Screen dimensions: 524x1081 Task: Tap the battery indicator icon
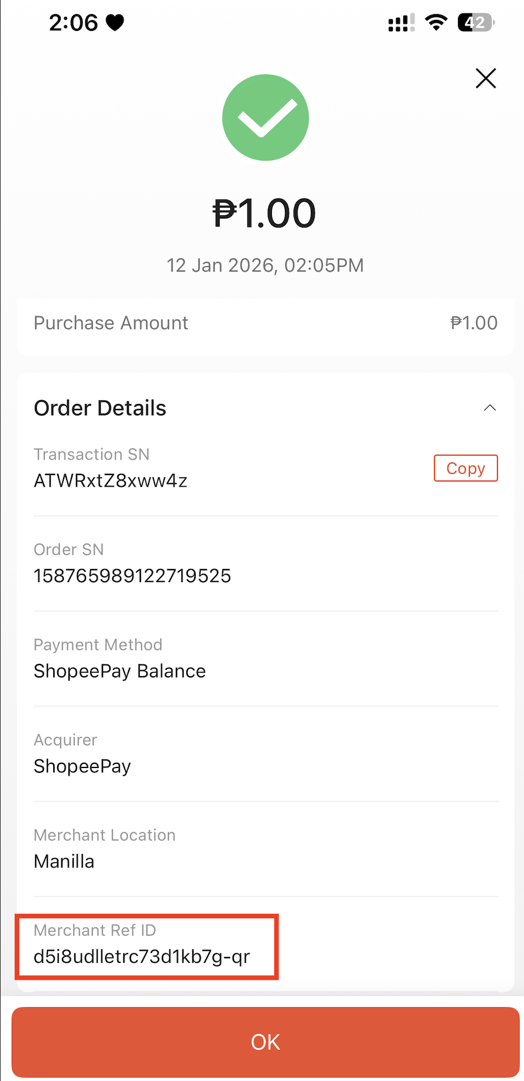click(476, 23)
